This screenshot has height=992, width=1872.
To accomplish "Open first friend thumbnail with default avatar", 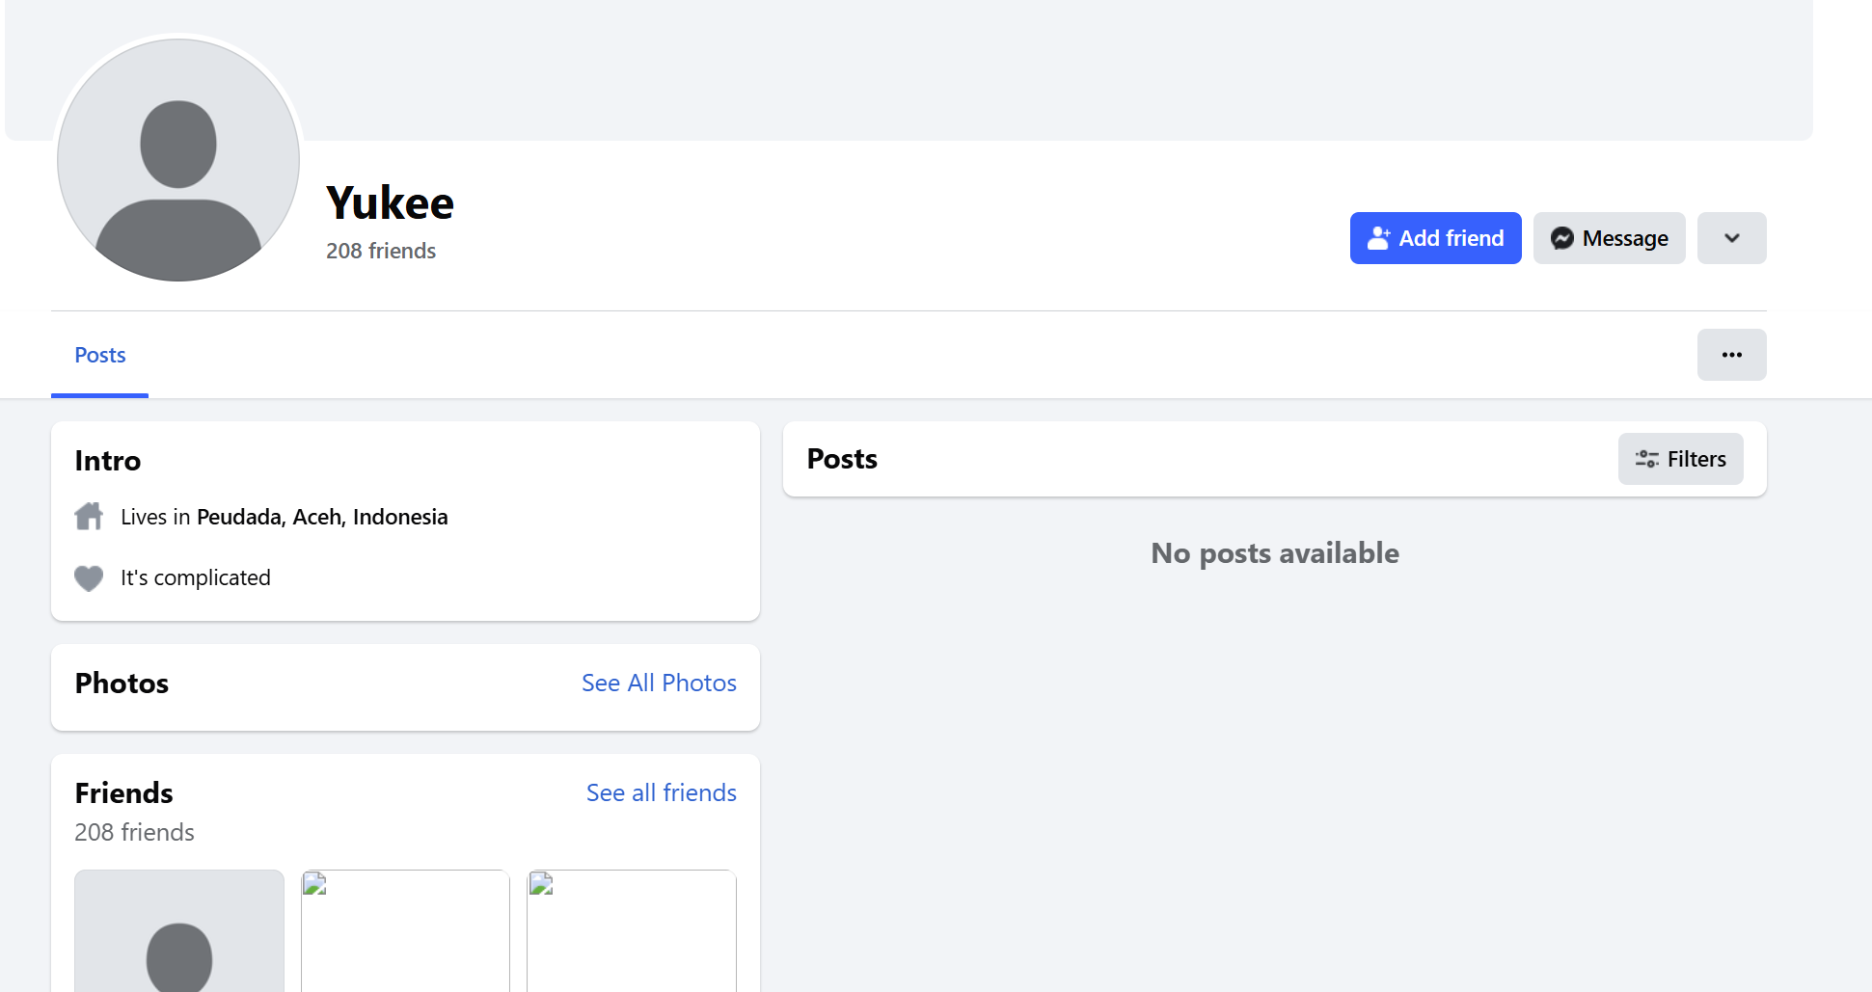I will 179,930.
